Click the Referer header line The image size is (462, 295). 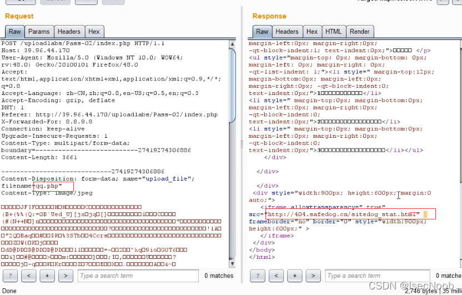(109, 114)
